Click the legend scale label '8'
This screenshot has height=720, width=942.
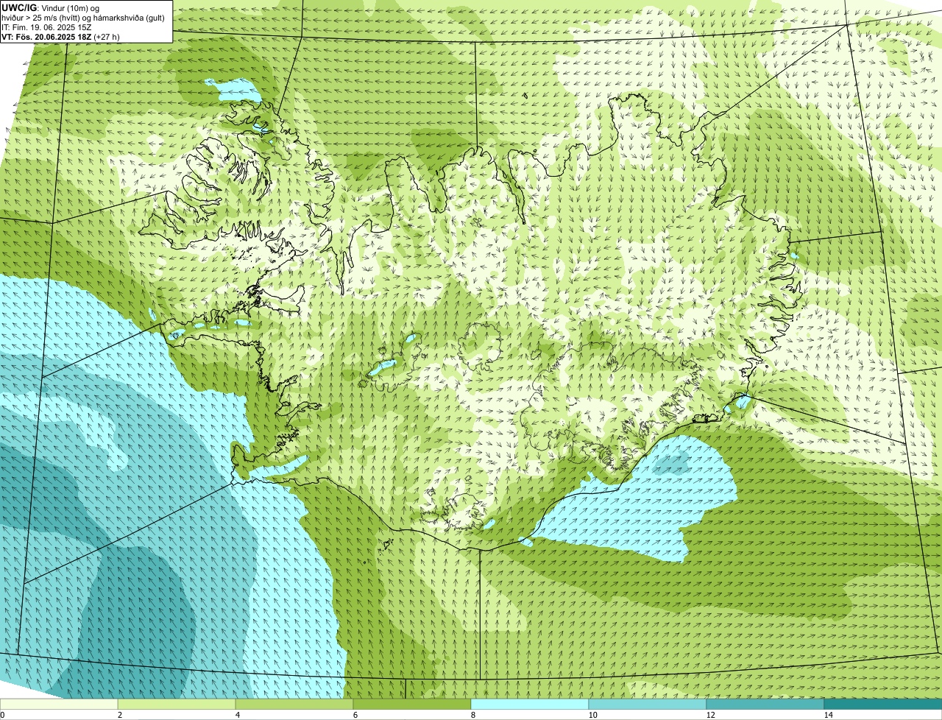[x=472, y=715]
